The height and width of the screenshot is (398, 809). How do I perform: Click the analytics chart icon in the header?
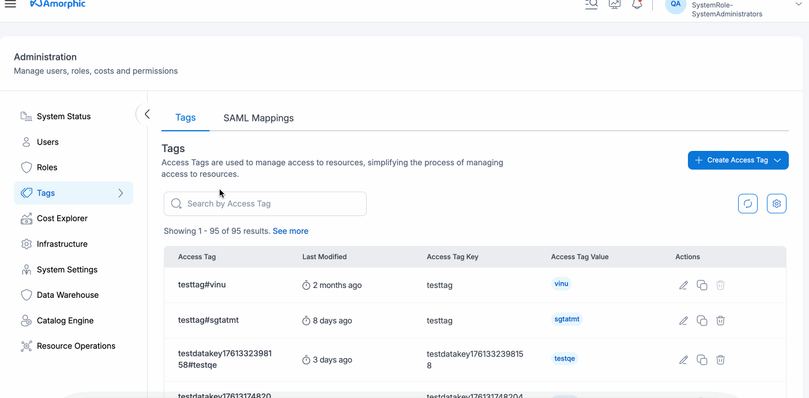coord(614,5)
